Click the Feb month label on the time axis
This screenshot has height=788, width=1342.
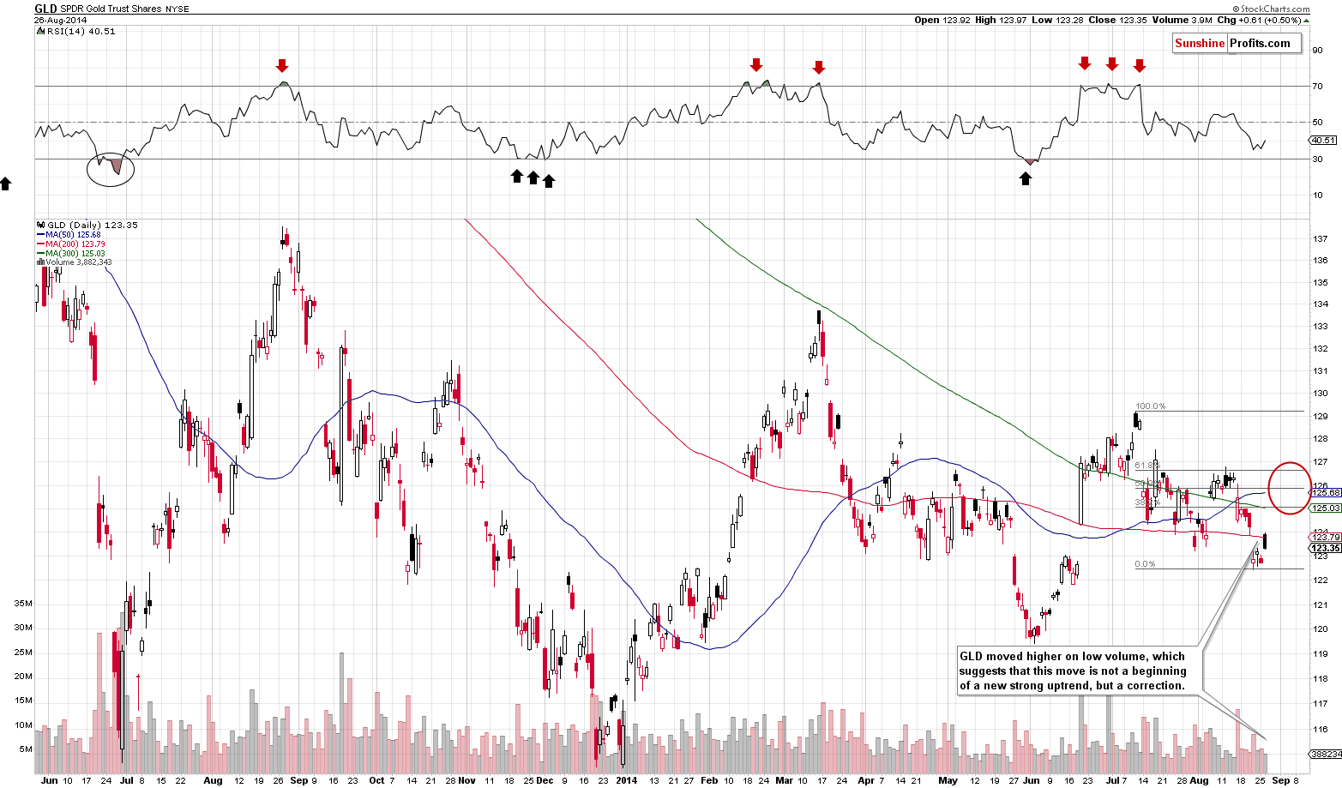pyautogui.click(x=709, y=780)
